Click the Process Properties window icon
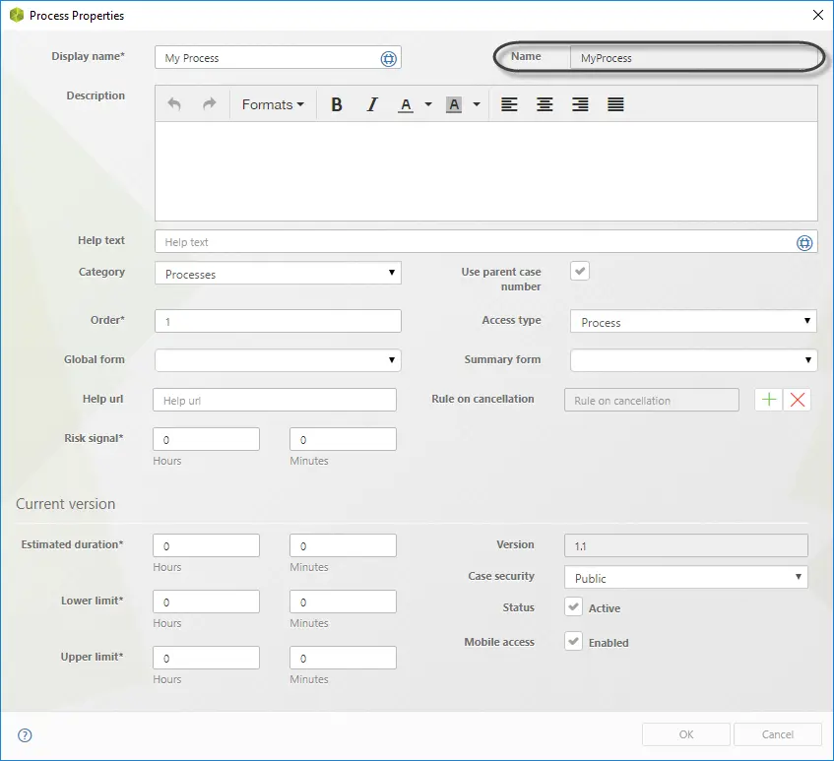The height and width of the screenshot is (761, 834). point(17,15)
